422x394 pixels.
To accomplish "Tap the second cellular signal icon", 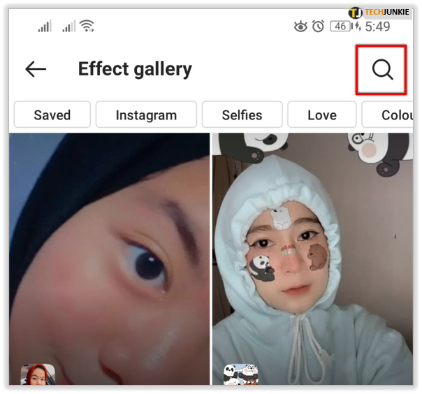I will pyautogui.click(x=69, y=26).
